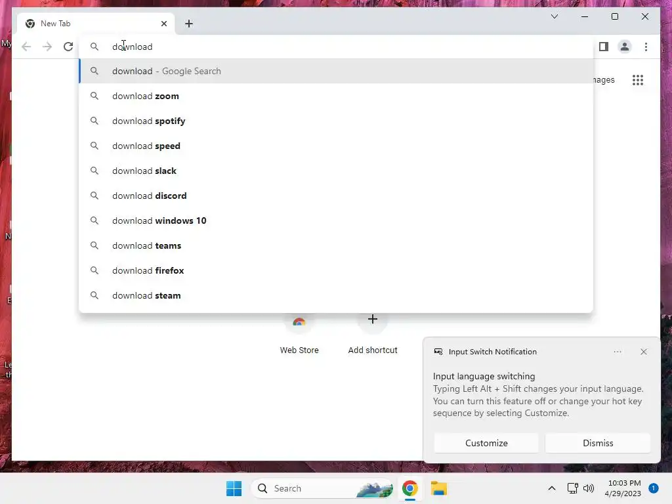
Task: Click the magnifier beside "download zoom"
Action: click(94, 96)
